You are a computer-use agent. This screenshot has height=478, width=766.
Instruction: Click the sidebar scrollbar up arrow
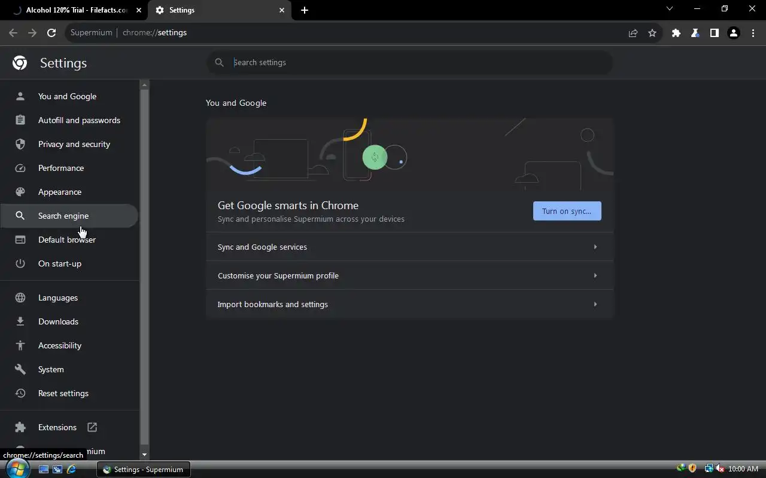(144, 85)
